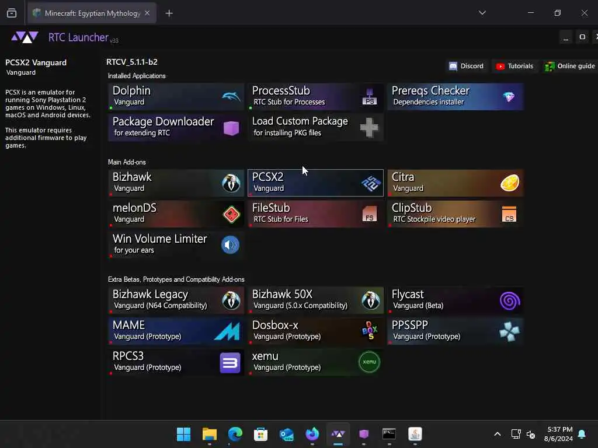The image size is (598, 448).
Task: Click the Dolphin dolphin icon
Action: pos(231,96)
